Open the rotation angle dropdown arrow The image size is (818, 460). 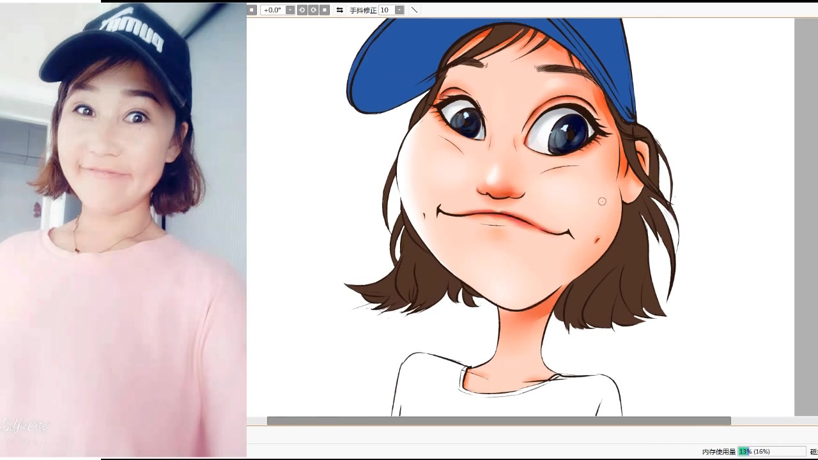coord(290,10)
